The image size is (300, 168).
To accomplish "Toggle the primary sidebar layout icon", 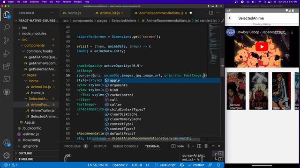I will (x=209, y=6).
